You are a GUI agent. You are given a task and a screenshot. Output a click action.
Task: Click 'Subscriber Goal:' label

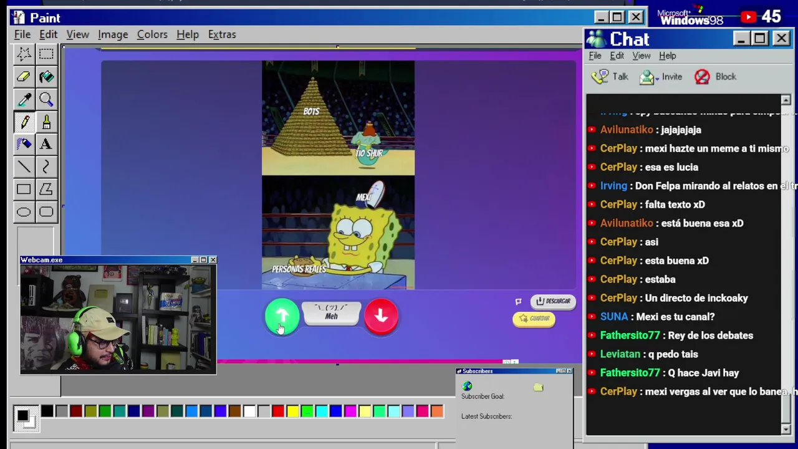coord(483,397)
